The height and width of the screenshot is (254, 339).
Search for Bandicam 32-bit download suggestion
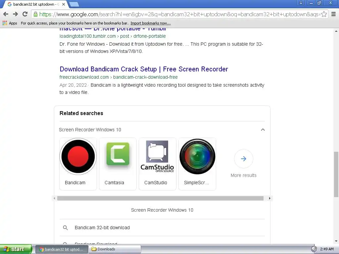(x=102, y=228)
